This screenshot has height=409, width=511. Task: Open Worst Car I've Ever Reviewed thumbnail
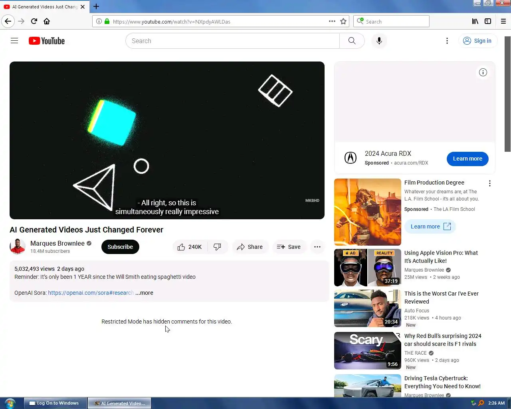(368, 308)
